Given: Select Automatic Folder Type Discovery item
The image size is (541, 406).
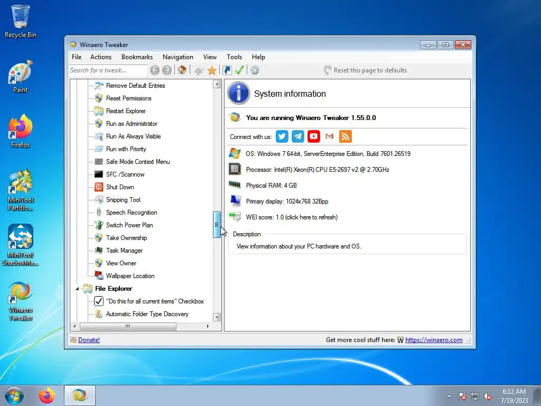Looking at the screenshot, I should pyautogui.click(x=147, y=314).
